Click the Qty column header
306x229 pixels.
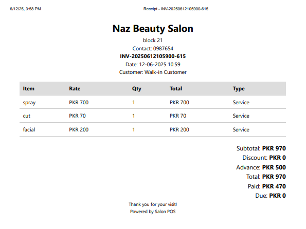136,89
